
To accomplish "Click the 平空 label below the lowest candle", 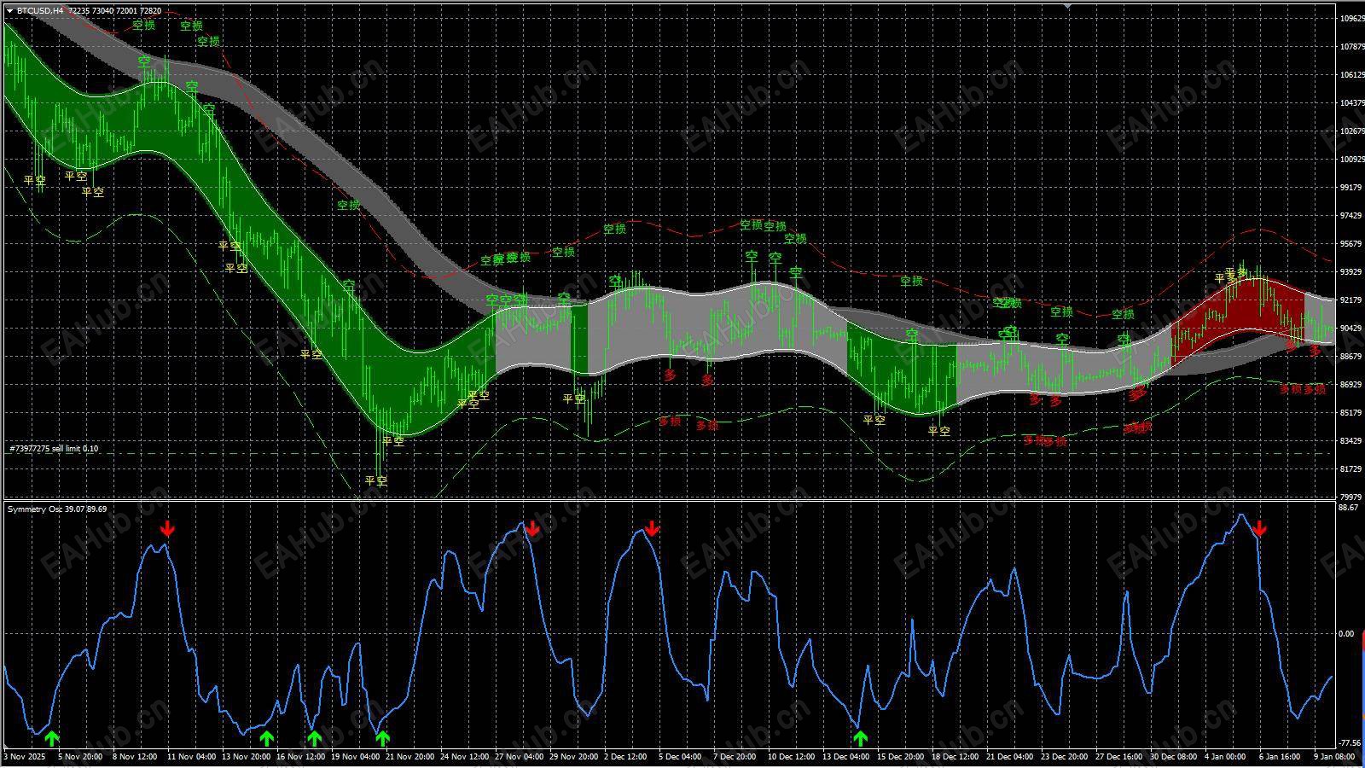I will tap(376, 480).
